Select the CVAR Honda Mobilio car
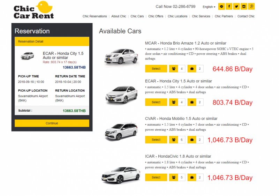 click(156, 140)
